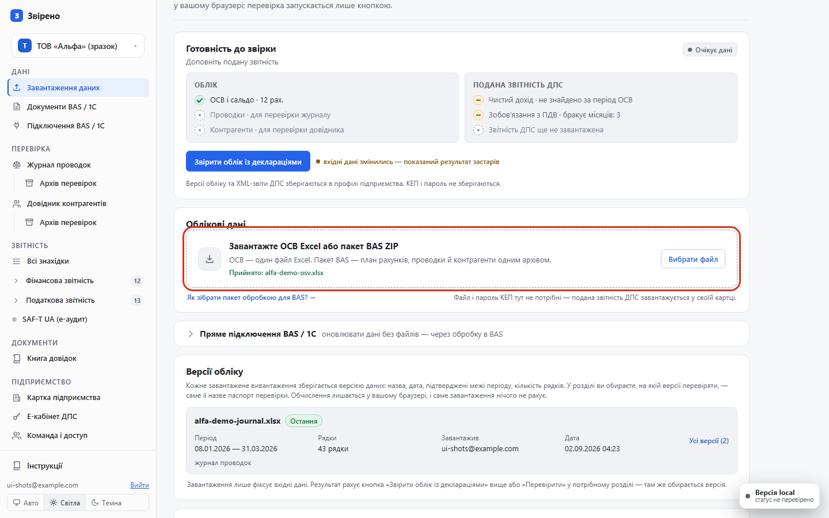Click dashed circle beside Звітність ДПС ще не завантажена

(478, 130)
